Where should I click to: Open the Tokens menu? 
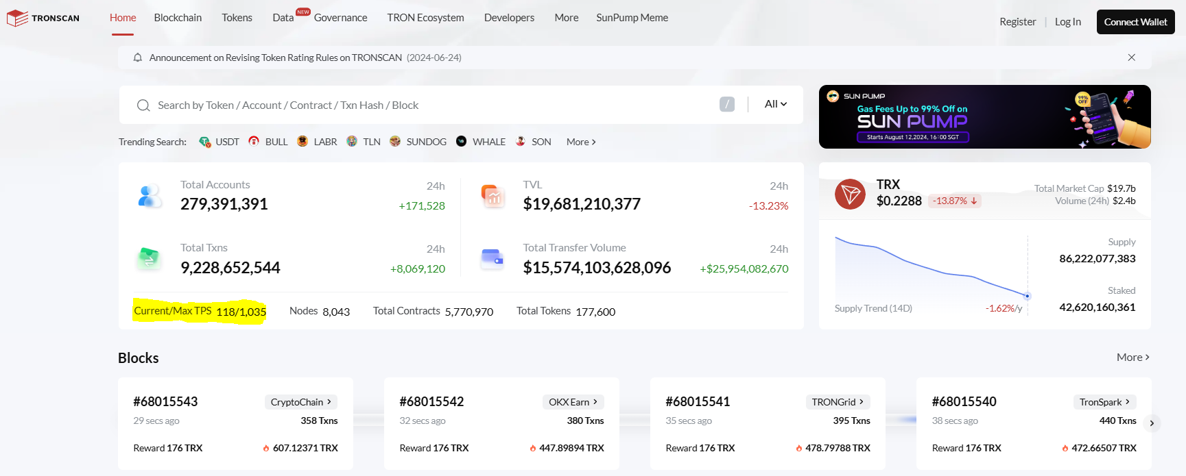point(237,18)
